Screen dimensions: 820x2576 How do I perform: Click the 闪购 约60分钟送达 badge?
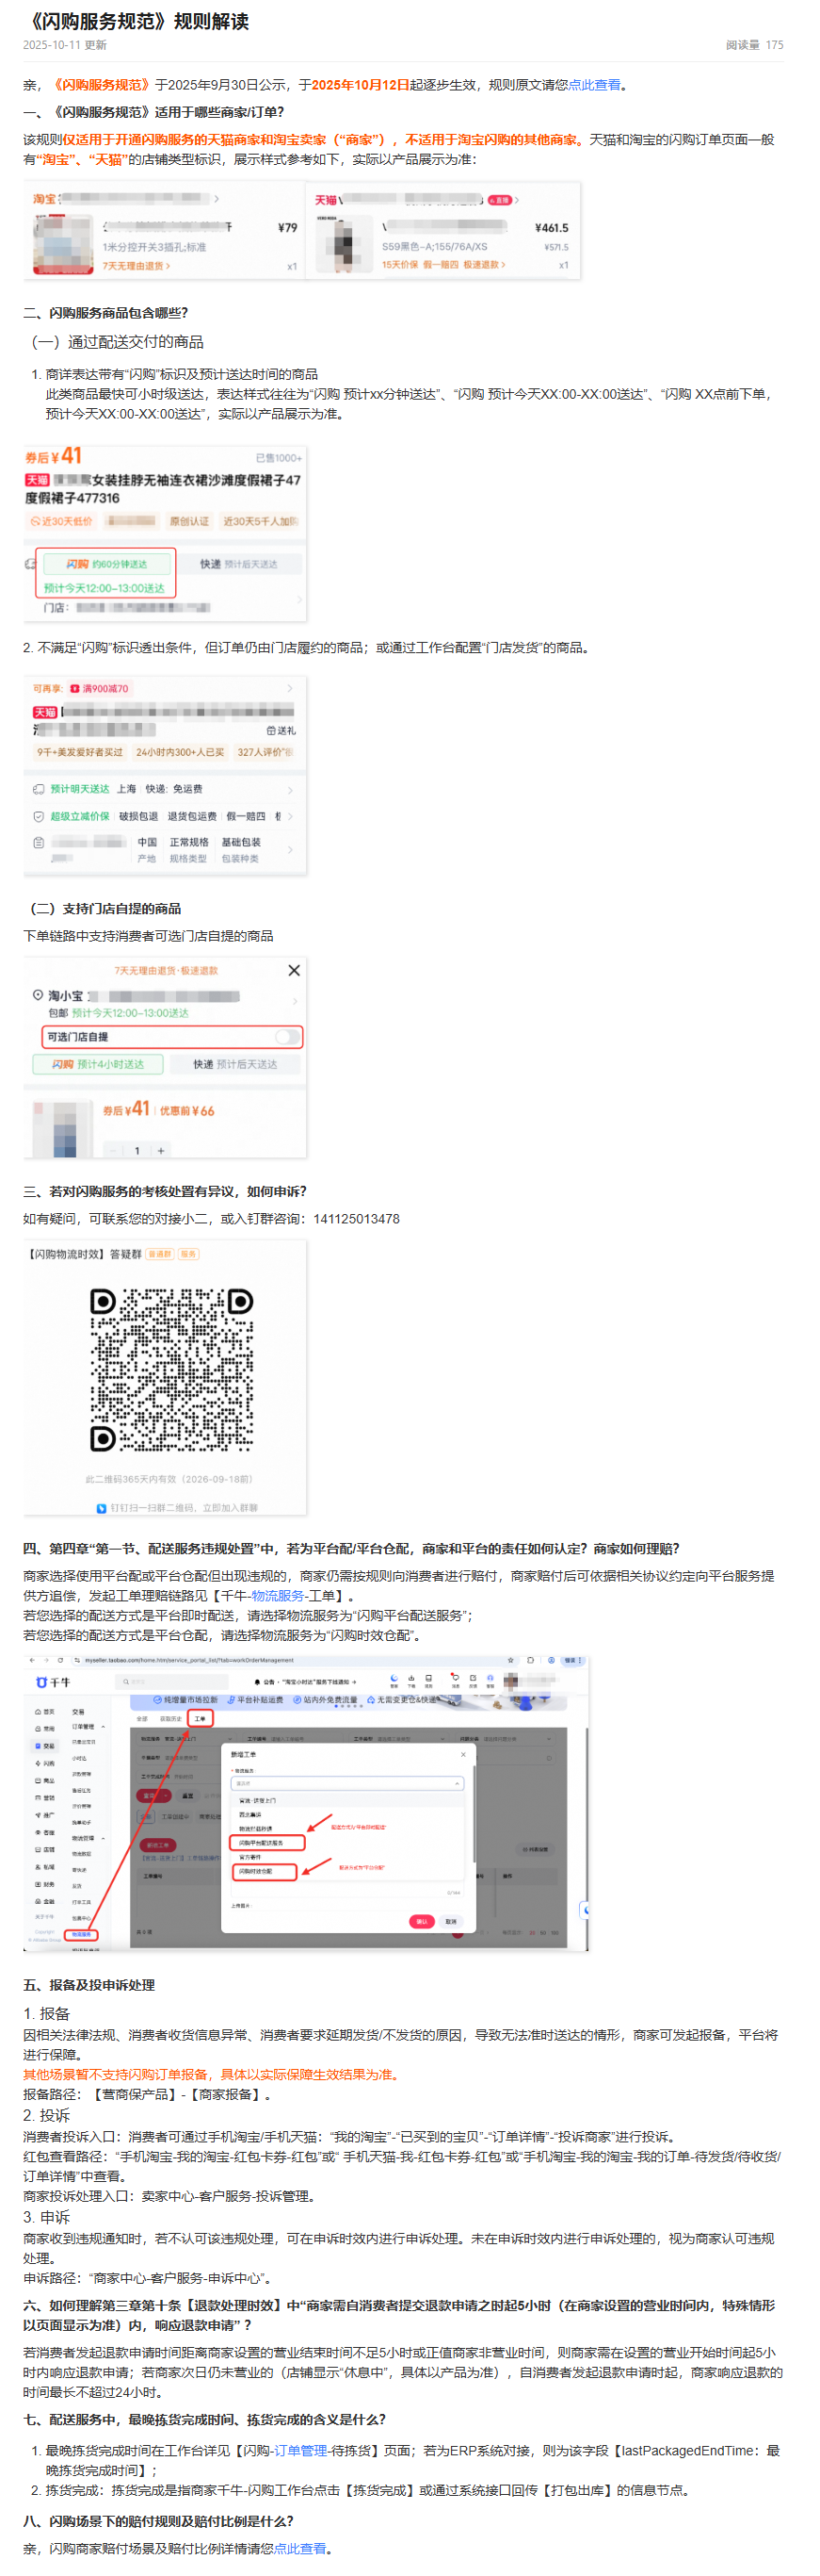[105, 564]
